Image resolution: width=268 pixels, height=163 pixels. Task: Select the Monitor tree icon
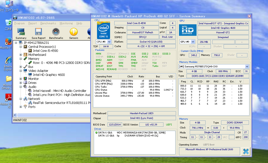(x=25, y=79)
